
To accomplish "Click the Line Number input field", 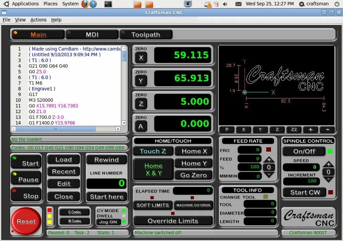I will (106, 183).
